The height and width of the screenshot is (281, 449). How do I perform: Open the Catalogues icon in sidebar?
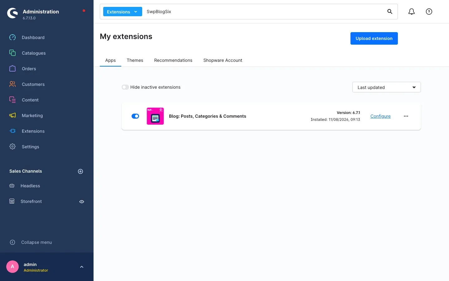pos(12,53)
